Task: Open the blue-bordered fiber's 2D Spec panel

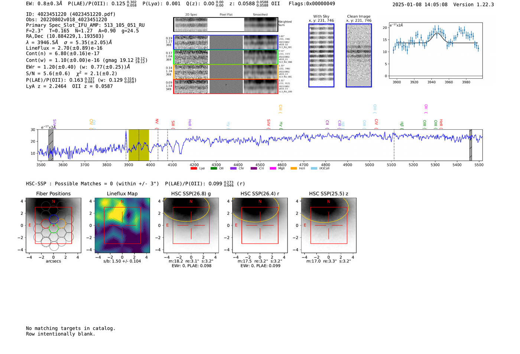Action: click(191, 42)
